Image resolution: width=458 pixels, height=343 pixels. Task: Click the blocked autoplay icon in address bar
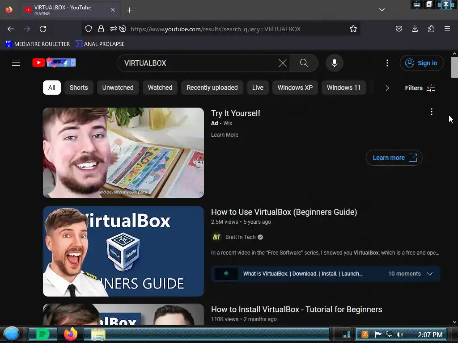click(x=123, y=29)
